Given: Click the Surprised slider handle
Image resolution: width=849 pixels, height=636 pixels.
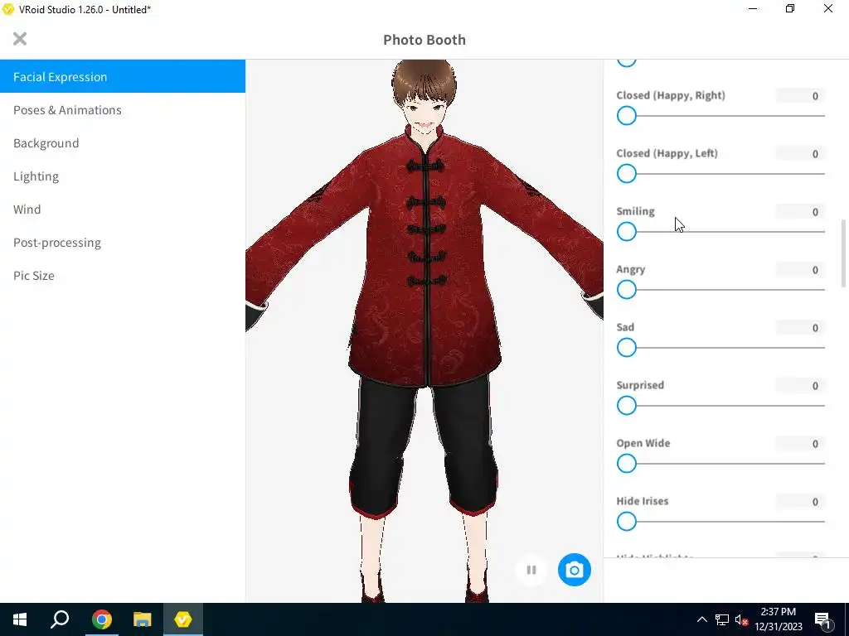Looking at the screenshot, I should pos(627,405).
